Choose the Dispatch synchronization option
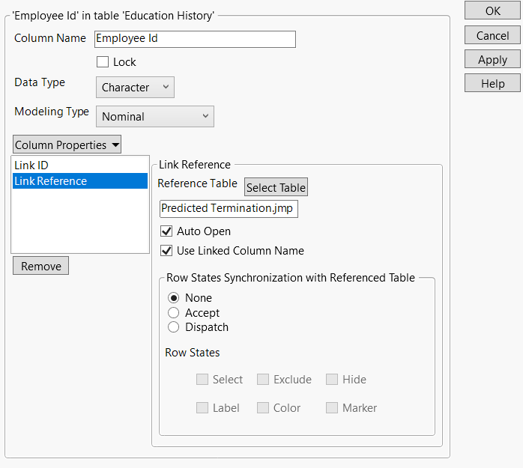The height and width of the screenshot is (468, 523). pyautogui.click(x=174, y=327)
